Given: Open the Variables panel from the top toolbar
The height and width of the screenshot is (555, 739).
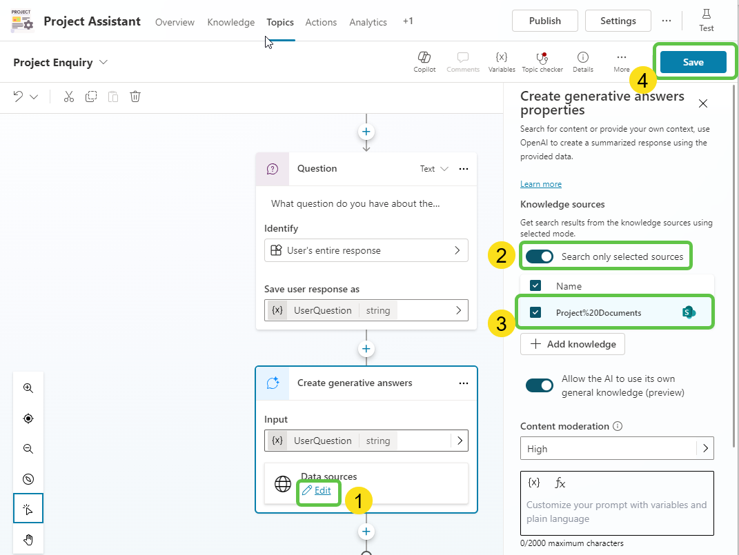Looking at the screenshot, I should 502,61.
